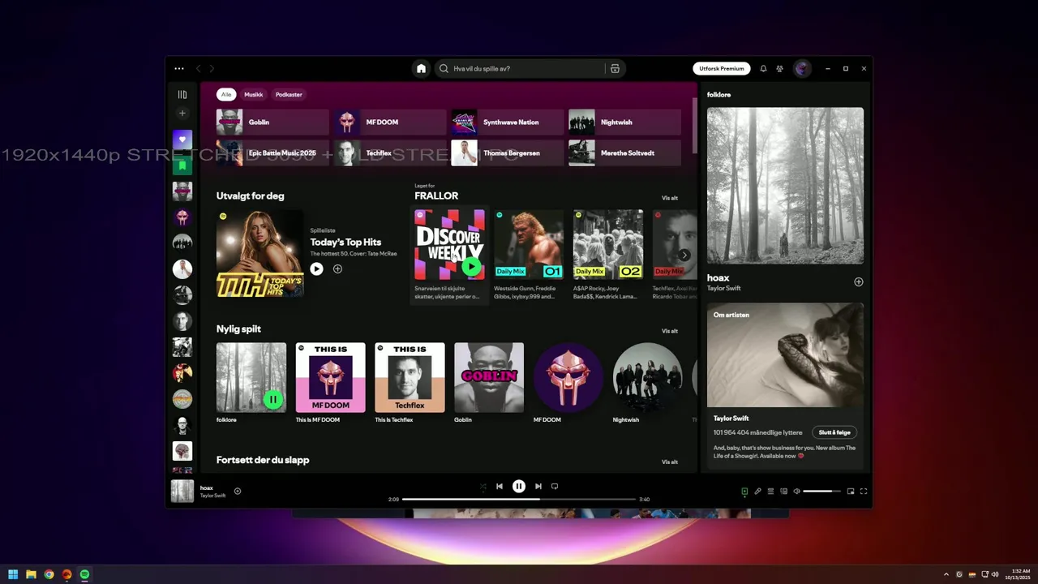Open Goblin album in Nylig spilt
This screenshot has width=1038, height=584.
pos(489,383)
